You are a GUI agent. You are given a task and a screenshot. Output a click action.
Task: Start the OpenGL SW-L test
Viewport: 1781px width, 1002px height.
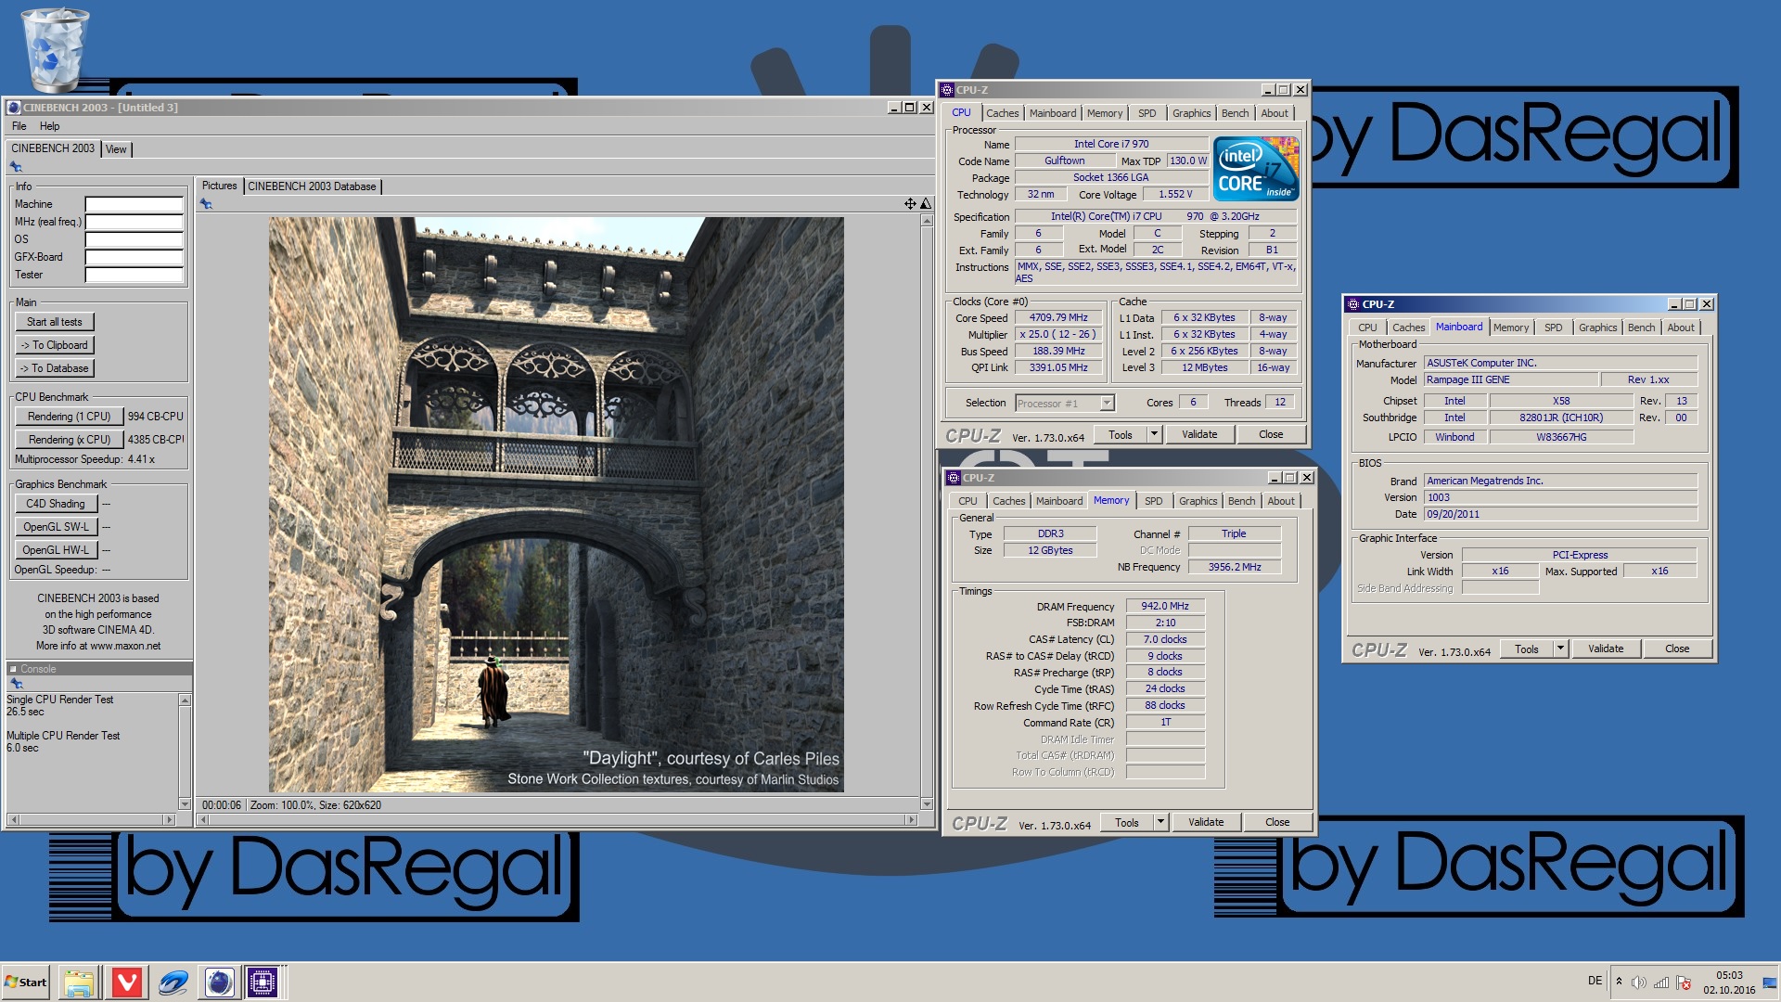[x=56, y=527]
